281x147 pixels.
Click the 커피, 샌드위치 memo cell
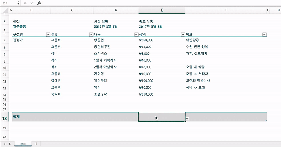coord(197,54)
